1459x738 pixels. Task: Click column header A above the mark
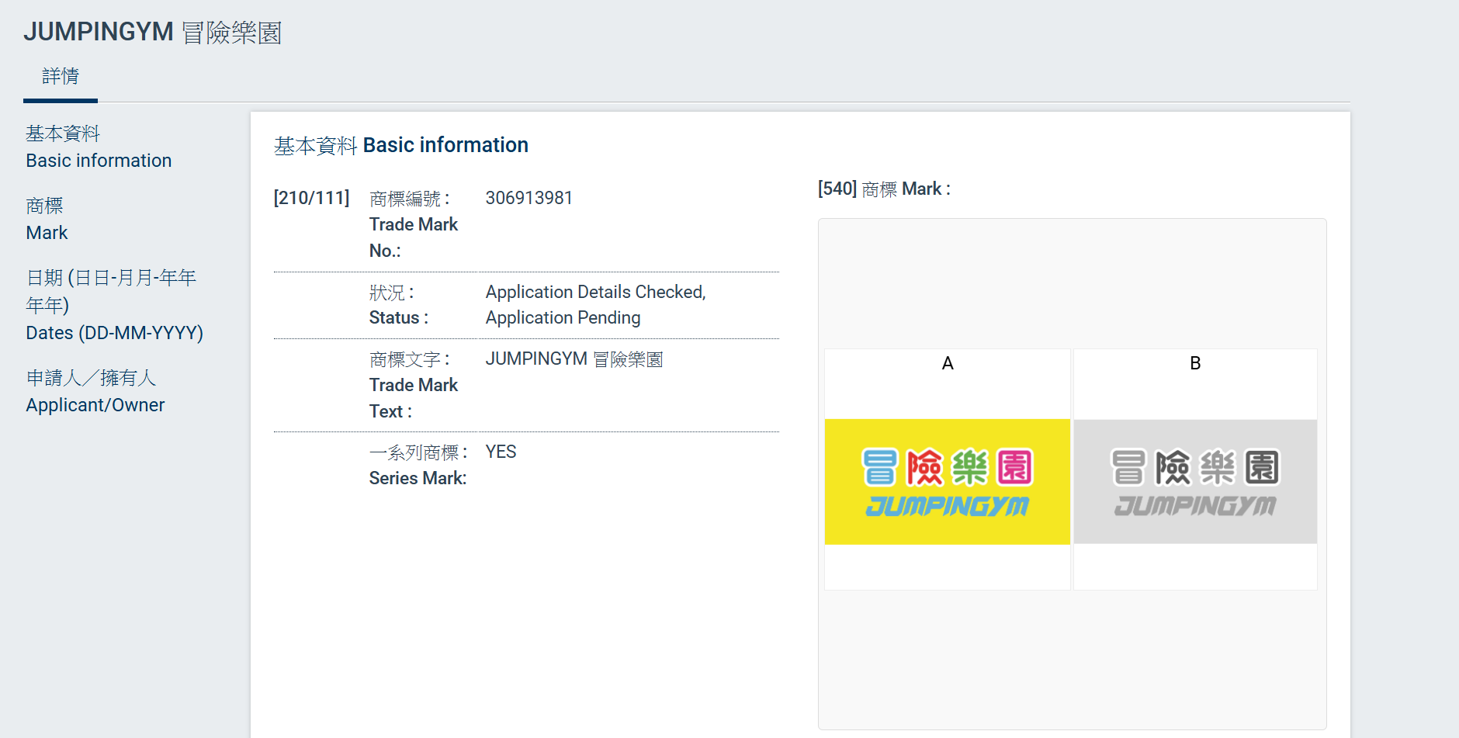click(947, 362)
